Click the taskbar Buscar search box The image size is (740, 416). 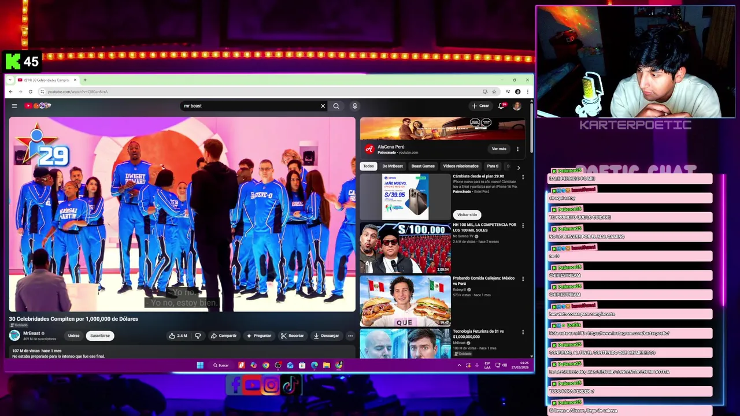point(221,365)
